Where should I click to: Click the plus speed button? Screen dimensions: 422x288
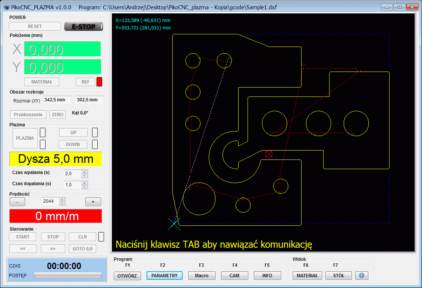point(93,202)
